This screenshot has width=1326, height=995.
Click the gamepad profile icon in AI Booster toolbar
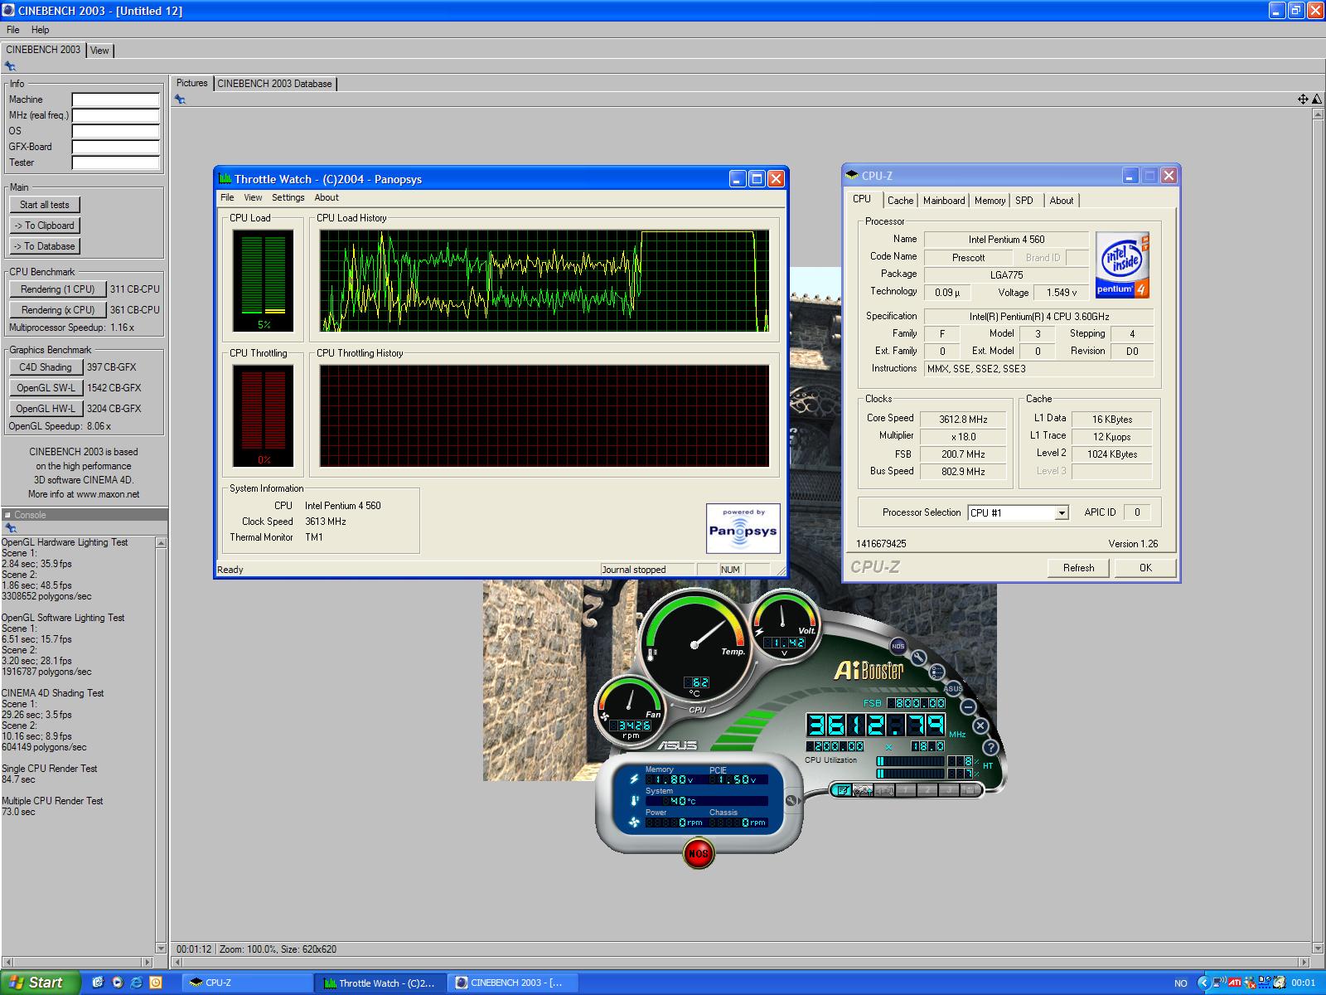(x=863, y=790)
